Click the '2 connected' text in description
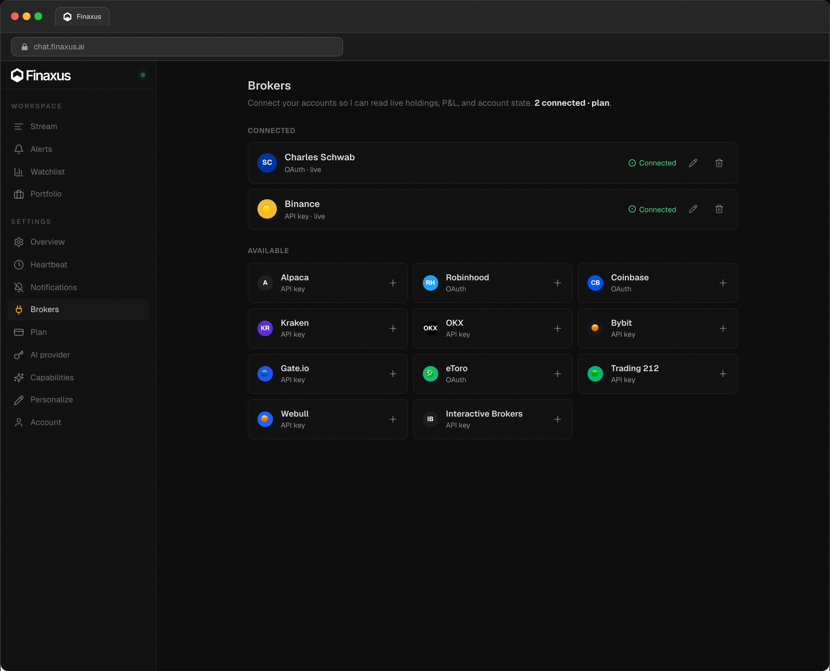830x671 pixels. (560, 103)
